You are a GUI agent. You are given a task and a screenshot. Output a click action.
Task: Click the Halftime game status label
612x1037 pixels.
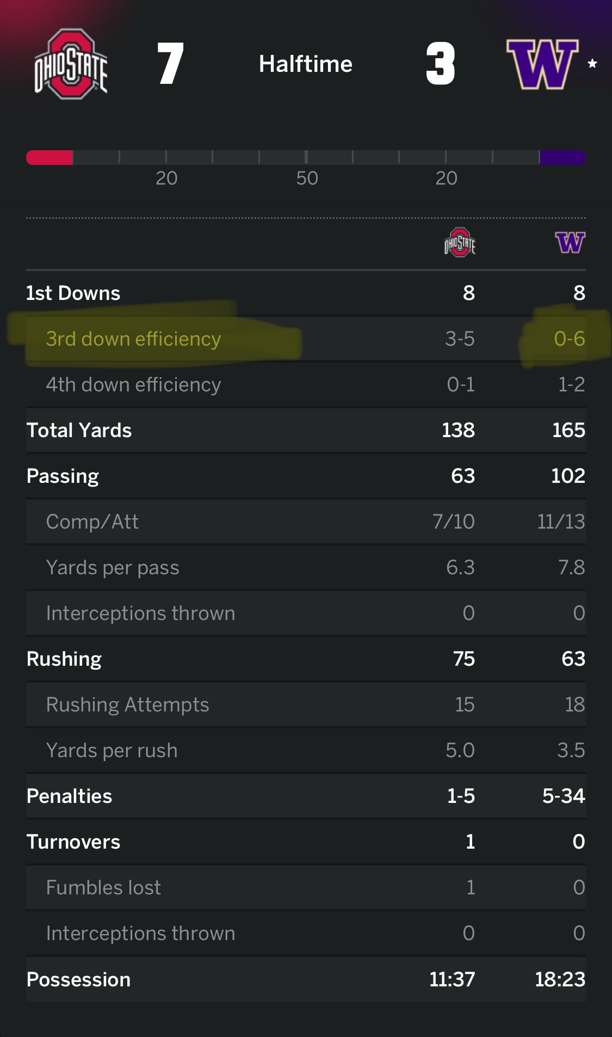pyautogui.click(x=306, y=64)
